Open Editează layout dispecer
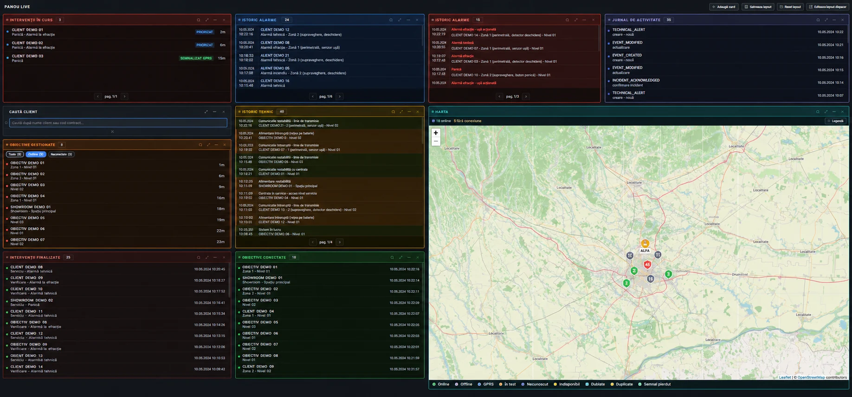Image resolution: width=852 pixels, height=397 pixels. click(828, 7)
